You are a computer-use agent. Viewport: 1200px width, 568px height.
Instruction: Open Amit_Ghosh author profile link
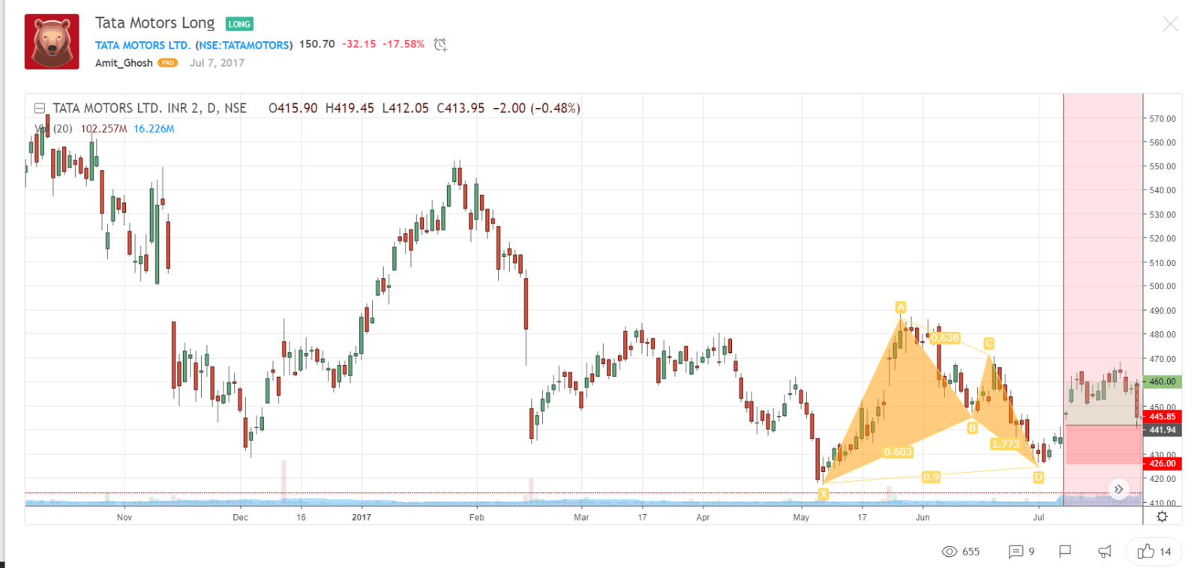click(124, 63)
